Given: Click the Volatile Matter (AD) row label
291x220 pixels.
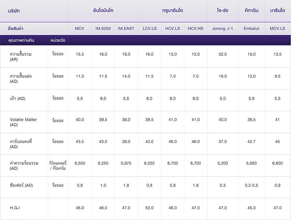Looking at the screenshot, I should tap(24, 122).
